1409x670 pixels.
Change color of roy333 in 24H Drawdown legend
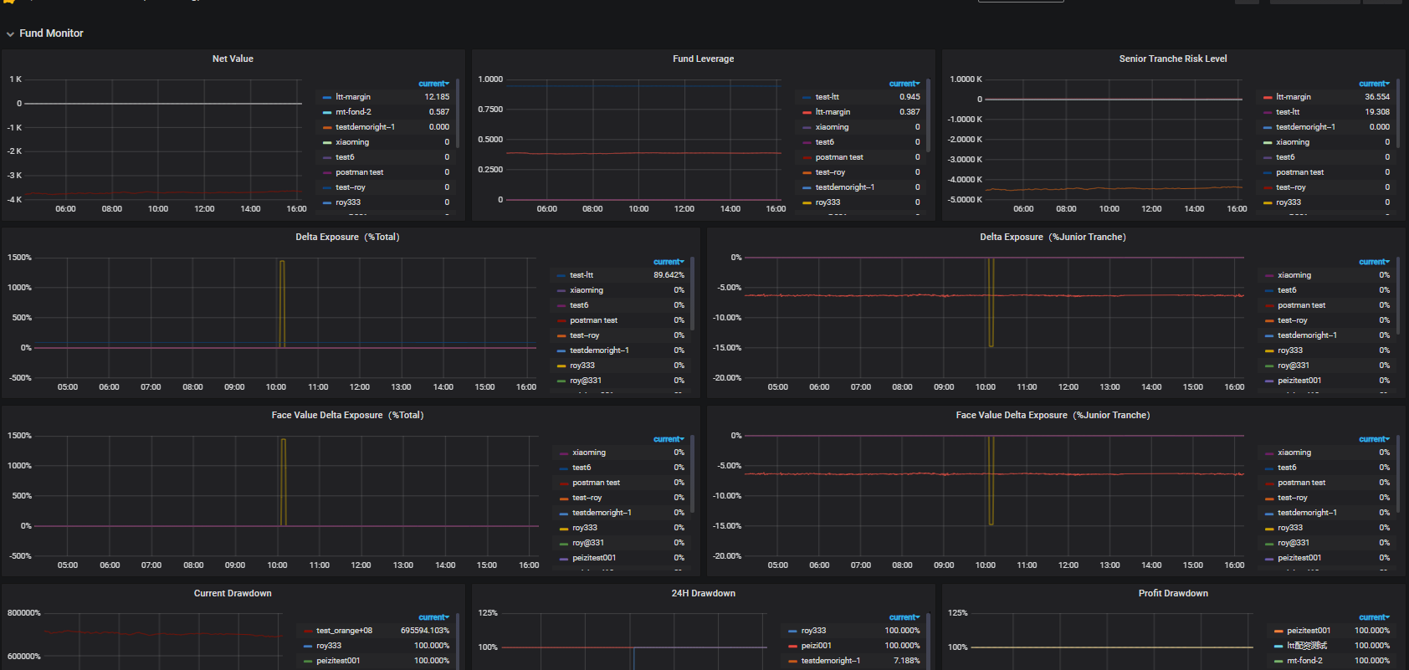point(792,632)
